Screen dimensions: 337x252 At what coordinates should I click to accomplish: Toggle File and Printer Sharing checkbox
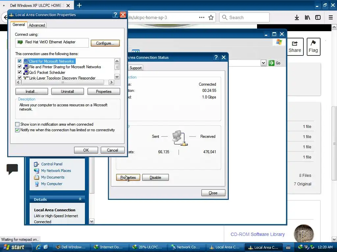[x=19, y=67]
